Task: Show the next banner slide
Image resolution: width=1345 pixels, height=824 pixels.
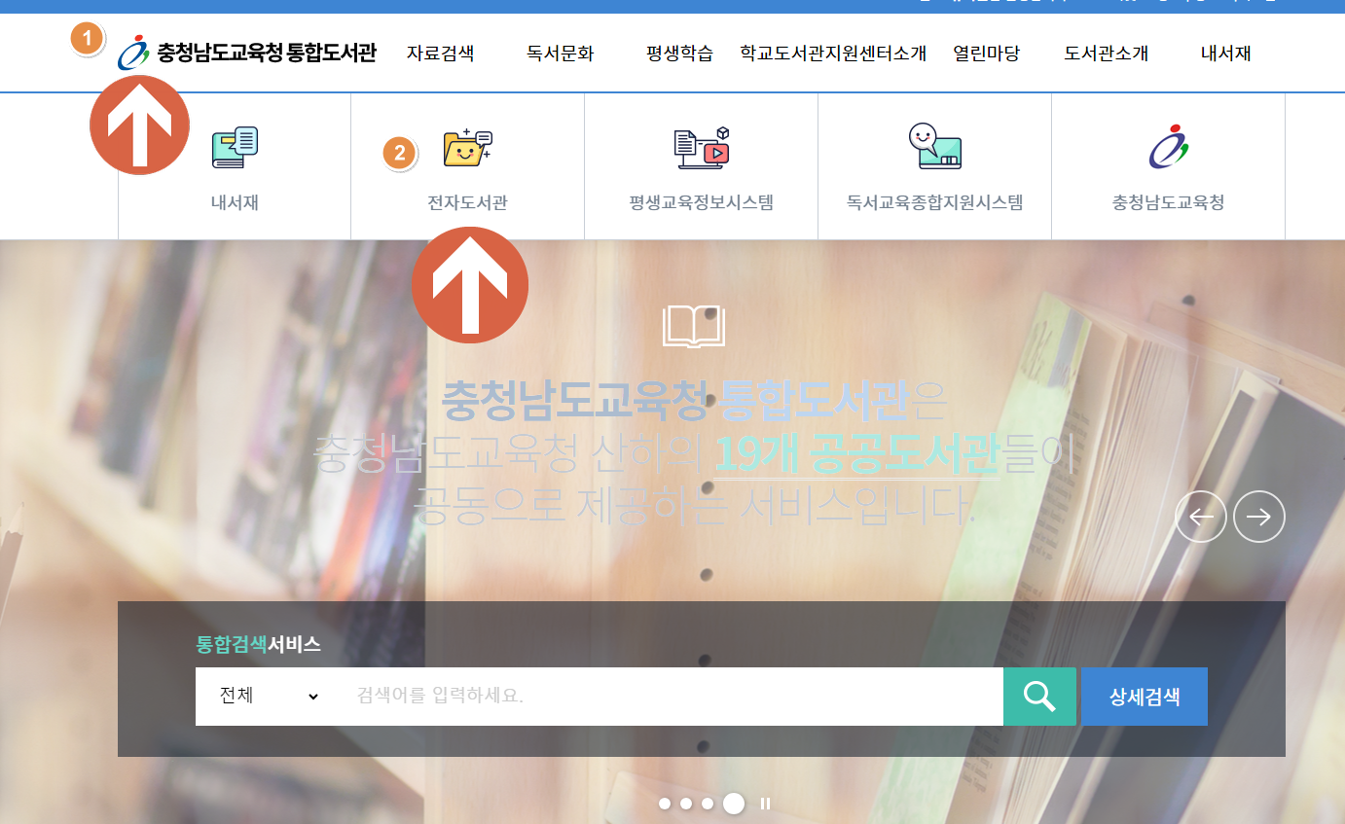Action: coord(1259,517)
